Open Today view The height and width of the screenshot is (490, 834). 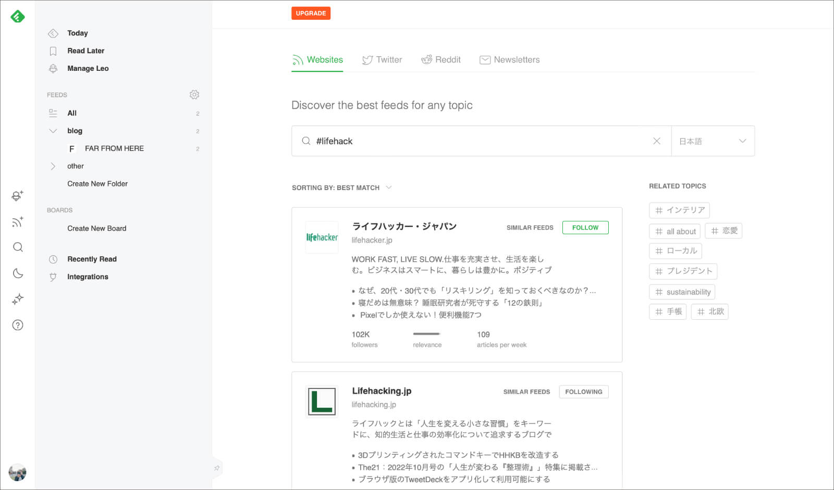[x=77, y=33]
